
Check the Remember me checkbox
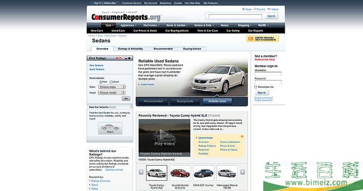tap(256, 87)
